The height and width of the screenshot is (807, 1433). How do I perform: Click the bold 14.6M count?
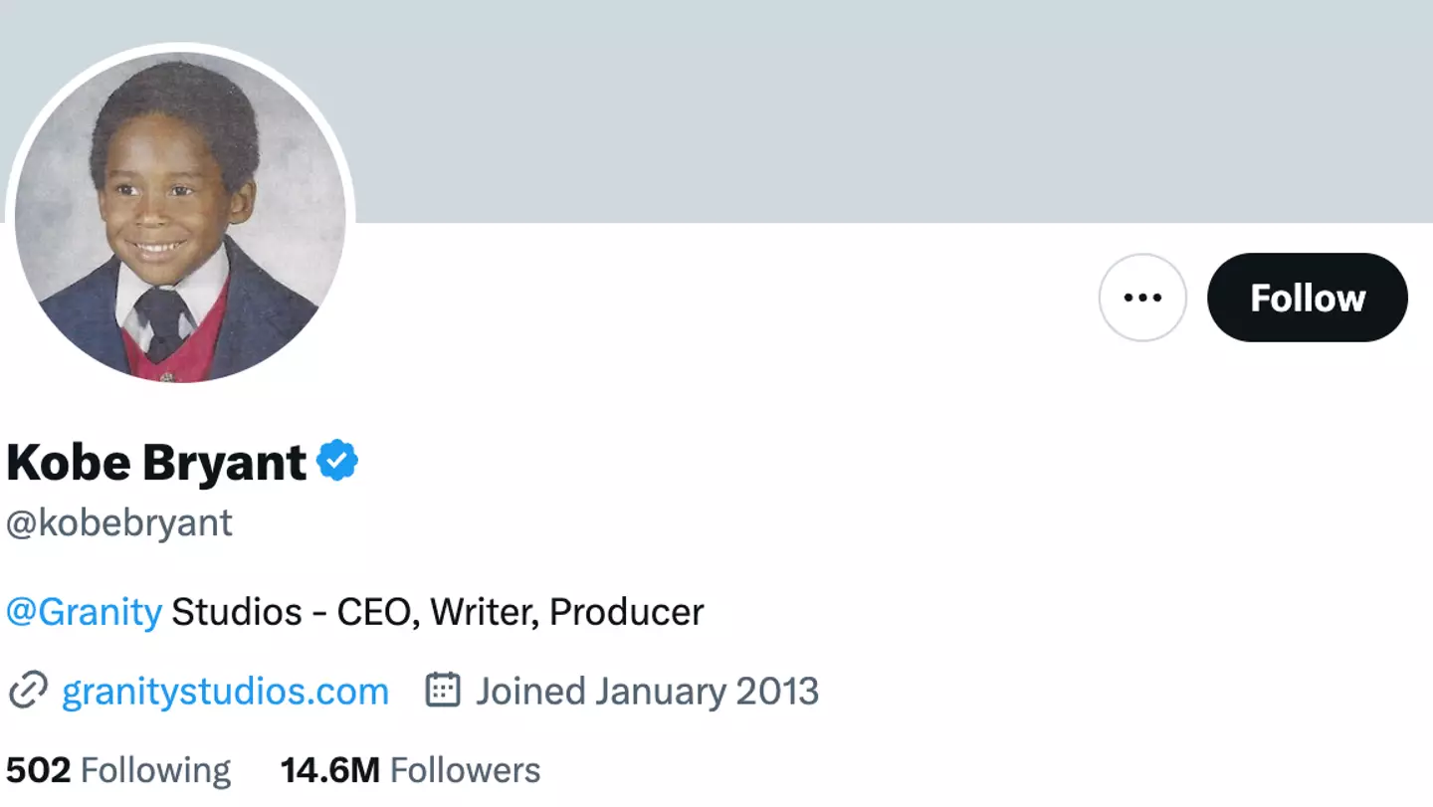click(x=330, y=770)
